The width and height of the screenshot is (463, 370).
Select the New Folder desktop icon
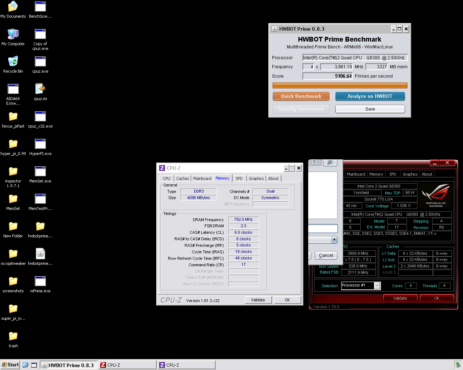(x=13, y=229)
